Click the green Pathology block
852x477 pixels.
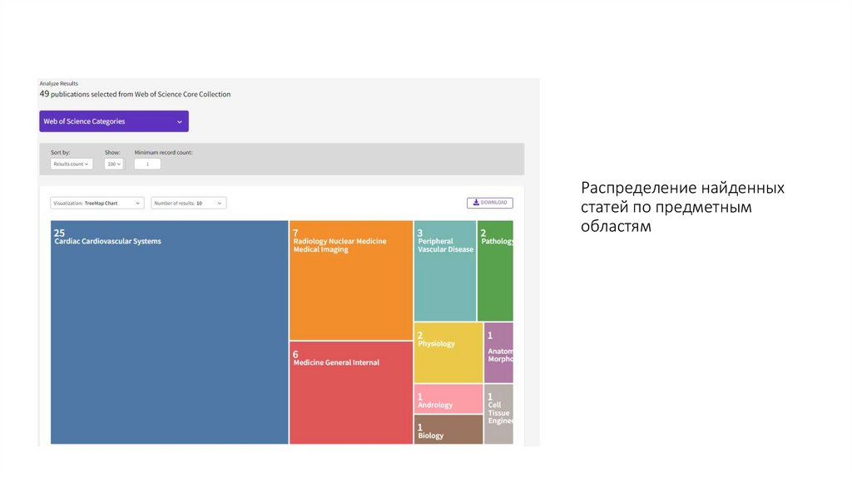[x=495, y=271]
